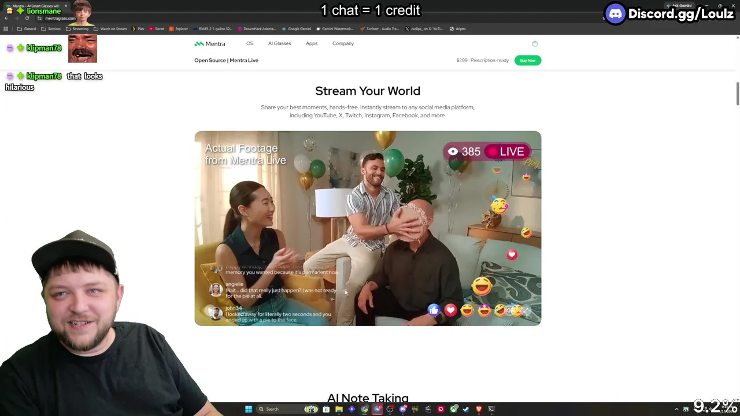
Task: Open the blue highlighted app in taskbar
Action: 378,409
